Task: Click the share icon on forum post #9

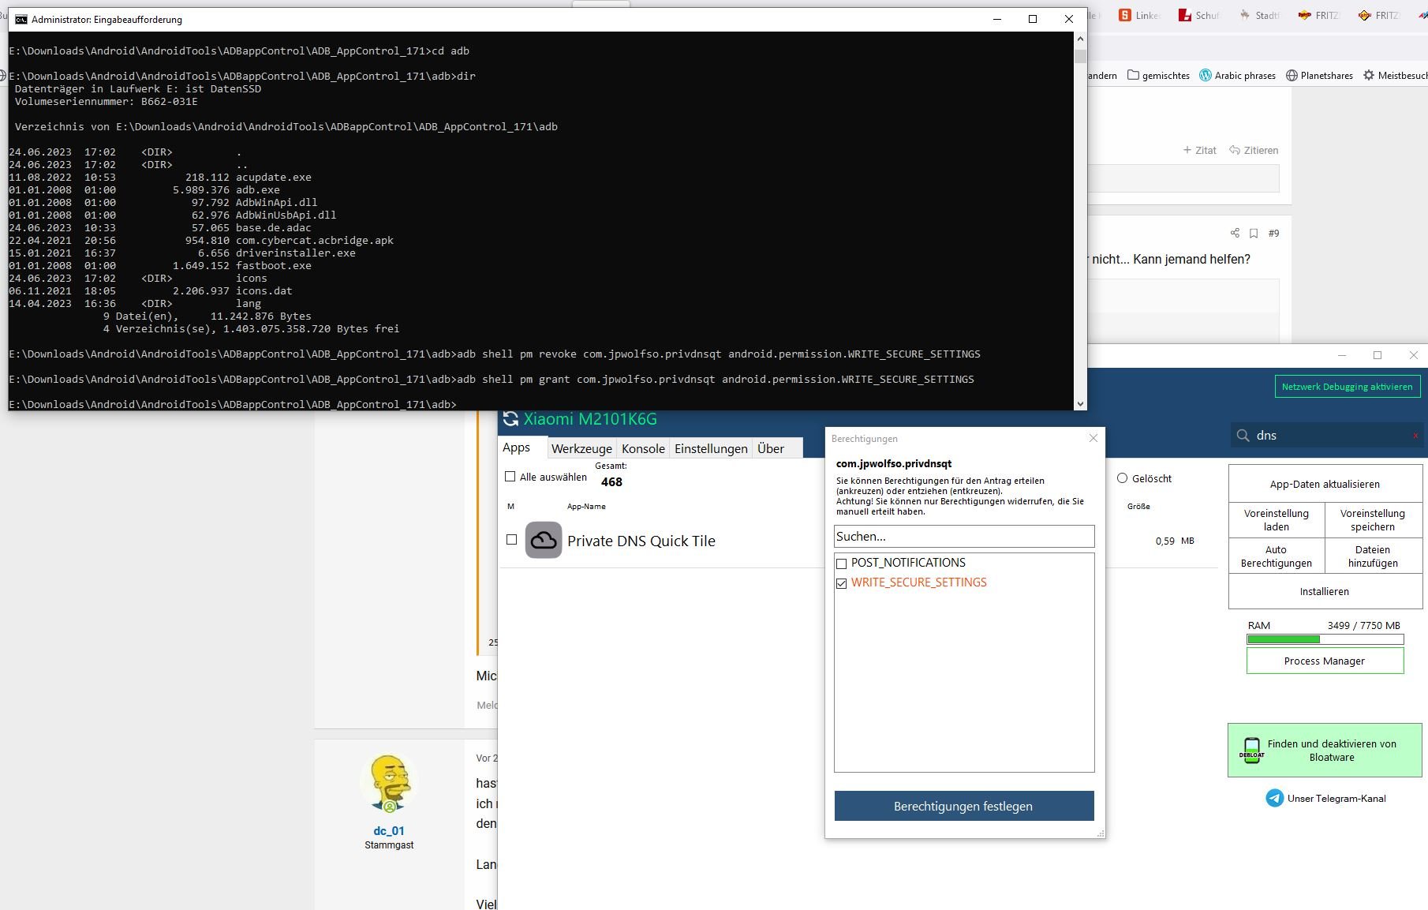Action: pyautogui.click(x=1235, y=233)
